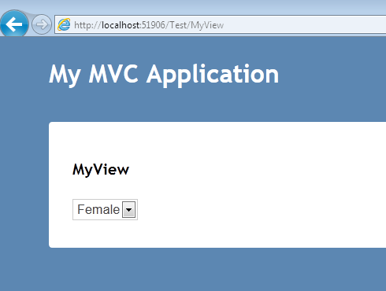
Task: Click the word Application in the header
Action: point(213,75)
